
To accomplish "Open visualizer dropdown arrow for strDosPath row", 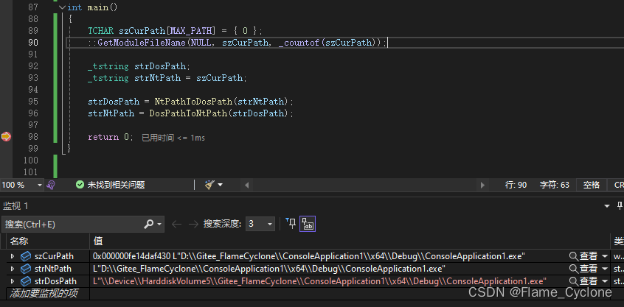I will click(x=605, y=281).
